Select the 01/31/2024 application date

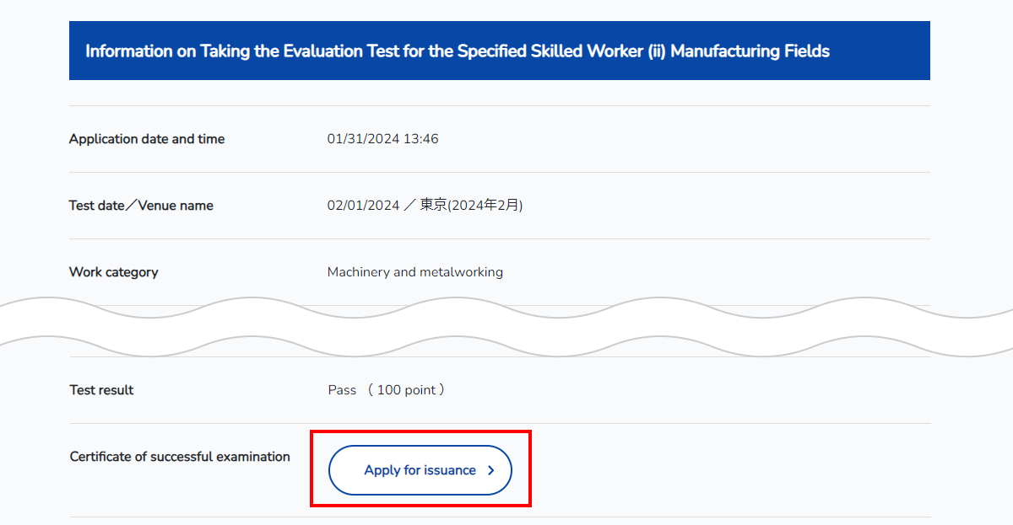click(x=363, y=139)
